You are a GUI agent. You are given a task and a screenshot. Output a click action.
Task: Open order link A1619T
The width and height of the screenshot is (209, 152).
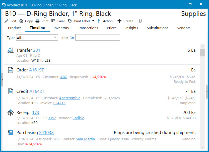tap(36, 70)
